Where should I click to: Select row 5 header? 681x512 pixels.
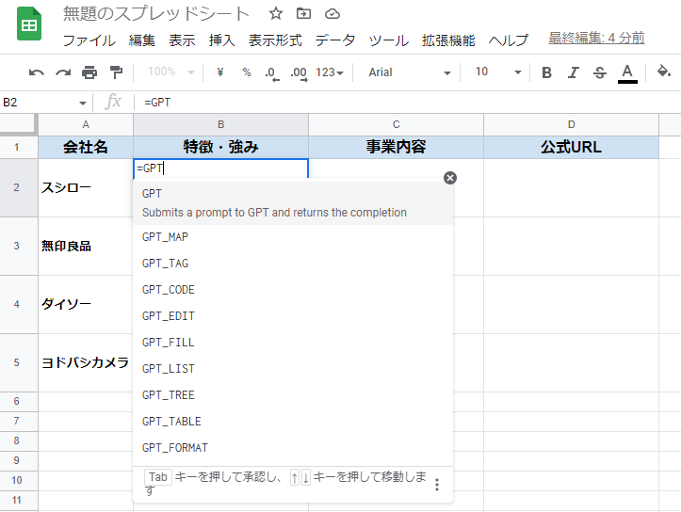pos(19,362)
